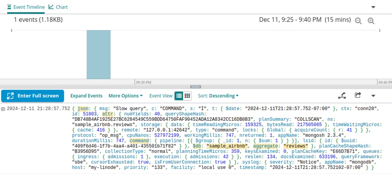392x175 pixels.
Task: Zoom out the event timeline
Action: tap(358, 21)
